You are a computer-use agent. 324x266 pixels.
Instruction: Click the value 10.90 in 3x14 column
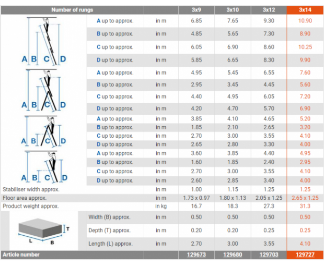coord(305,21)
